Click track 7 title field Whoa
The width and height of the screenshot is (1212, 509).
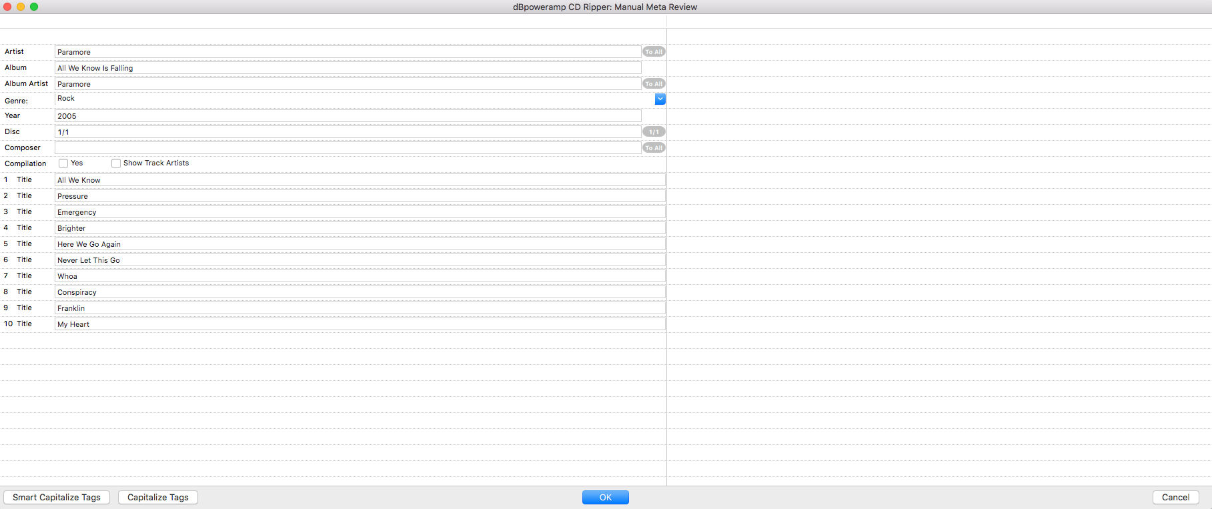click(360, 276)
